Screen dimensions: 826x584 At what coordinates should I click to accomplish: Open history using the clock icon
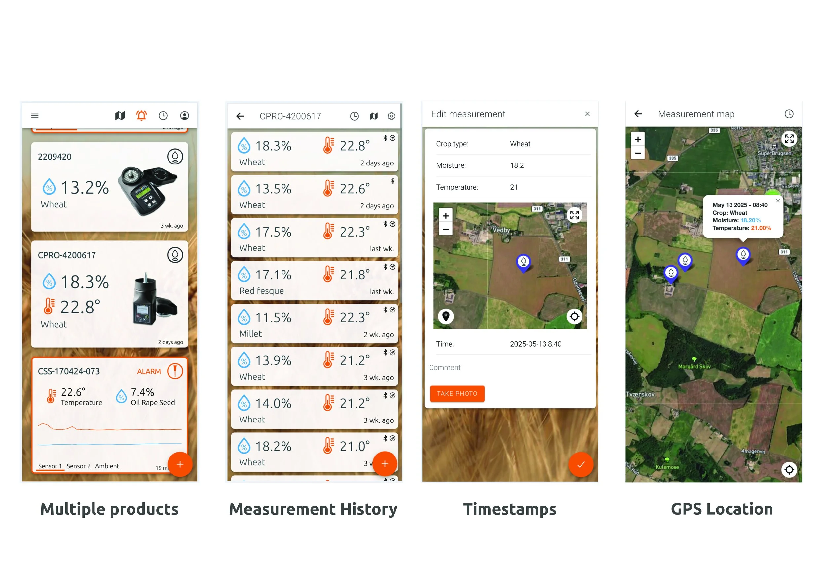click(163, 115)
